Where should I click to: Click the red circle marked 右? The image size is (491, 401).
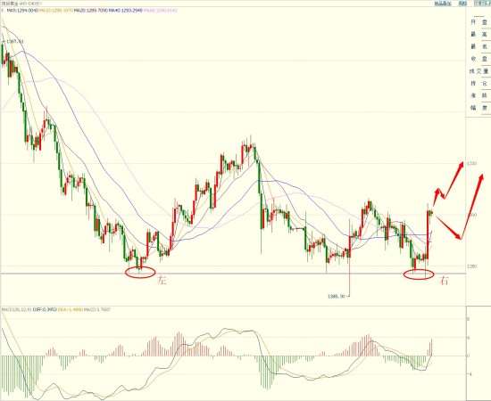[x=419, y=274]
